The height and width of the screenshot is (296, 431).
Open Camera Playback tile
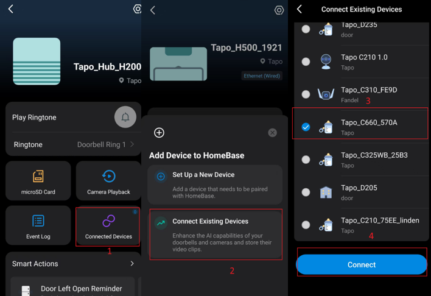108,181
